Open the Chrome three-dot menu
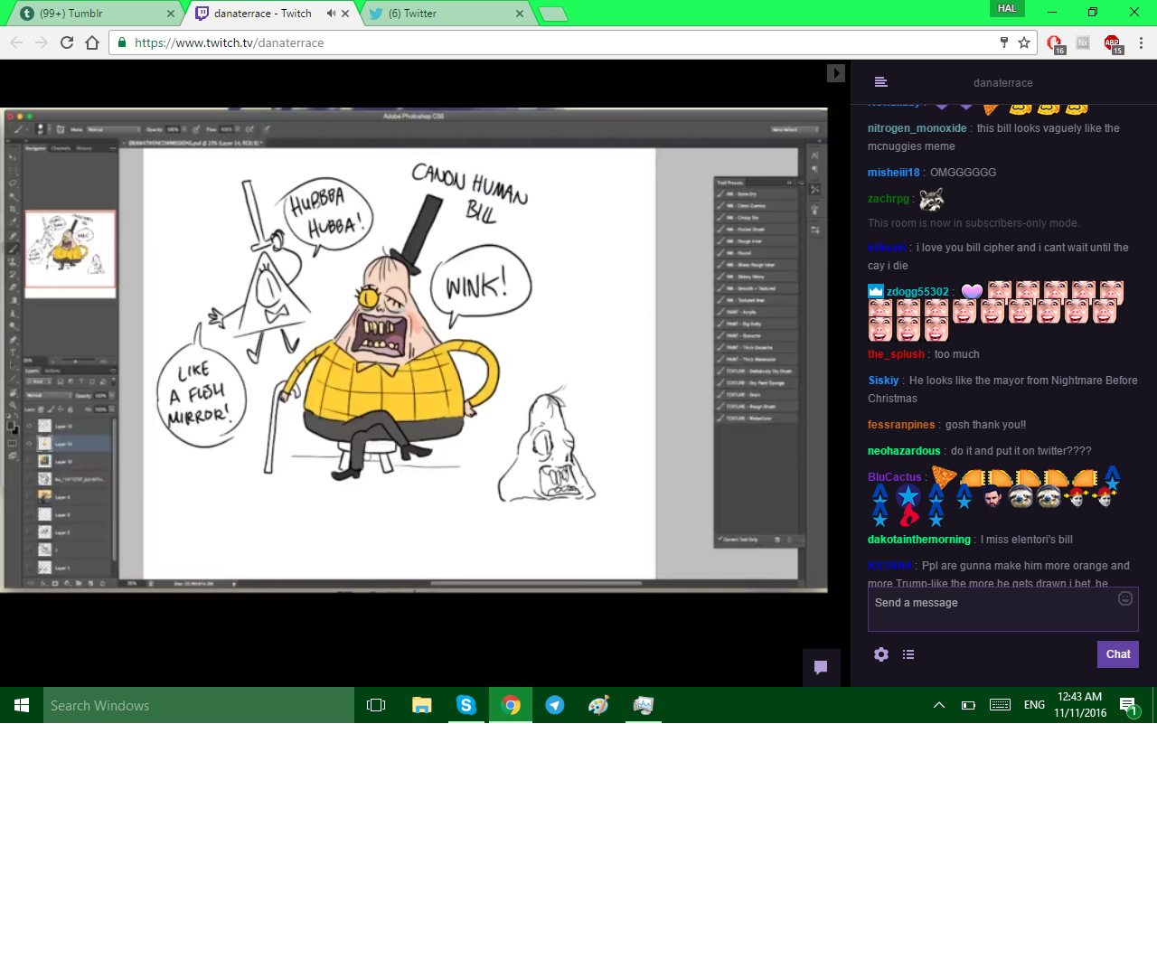The image size is (1157, 959). pos(1141,42)
